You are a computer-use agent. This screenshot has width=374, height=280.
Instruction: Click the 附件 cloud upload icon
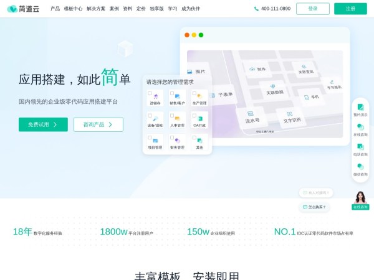click(252, 69)
